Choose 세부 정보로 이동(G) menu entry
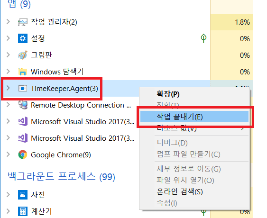Image resolution: width=267 pixels, height=218 pixels. pyautogui.click(x=194, y=169)
